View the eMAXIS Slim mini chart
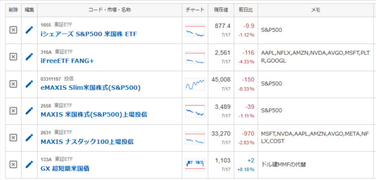Viewport: 376px width, 180px height. click(x=195, y=84)
